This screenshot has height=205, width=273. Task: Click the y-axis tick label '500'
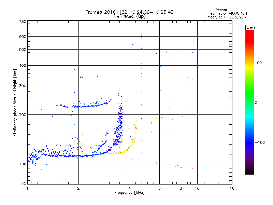23,50
